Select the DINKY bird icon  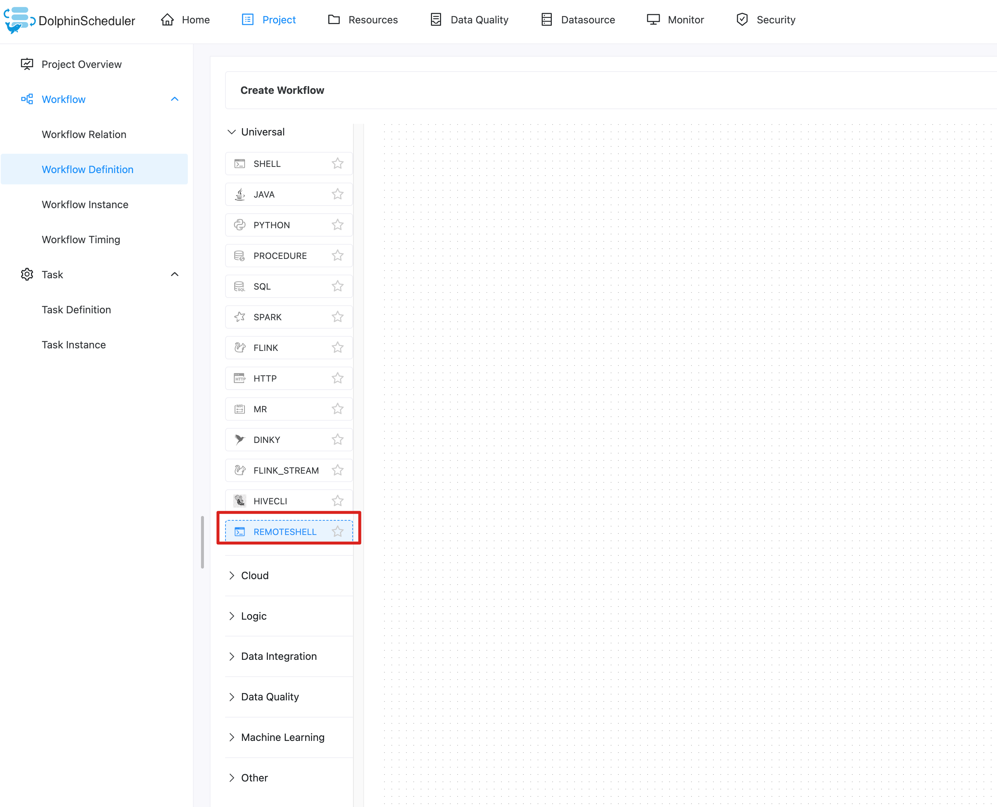click(x=240, y=440)
